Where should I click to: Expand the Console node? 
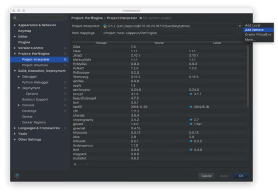coord(19,105)
